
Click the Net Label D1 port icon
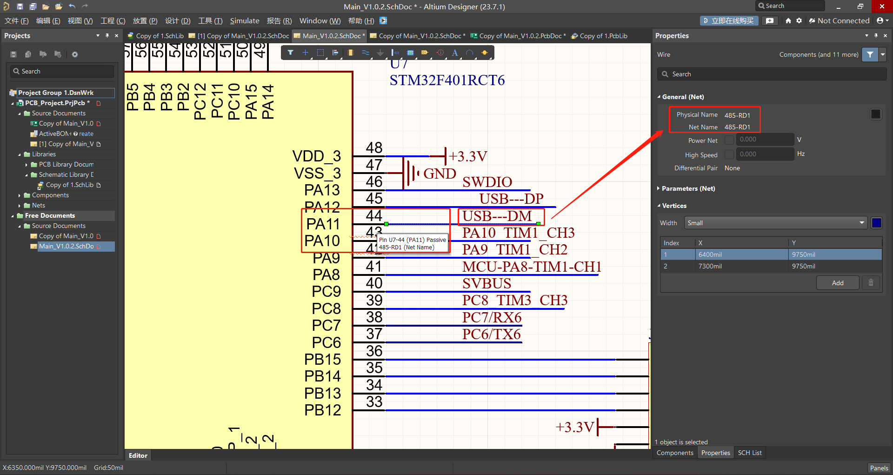click(425, 53)
